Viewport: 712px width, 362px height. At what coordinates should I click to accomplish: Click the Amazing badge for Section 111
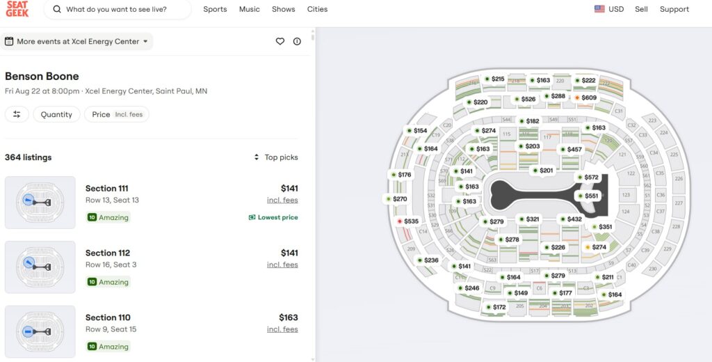coord(108,217)
